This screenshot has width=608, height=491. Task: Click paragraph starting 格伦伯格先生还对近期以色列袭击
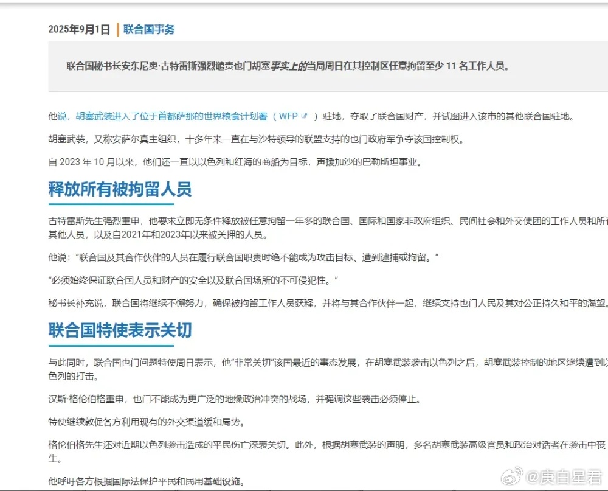tap(328, 452)
